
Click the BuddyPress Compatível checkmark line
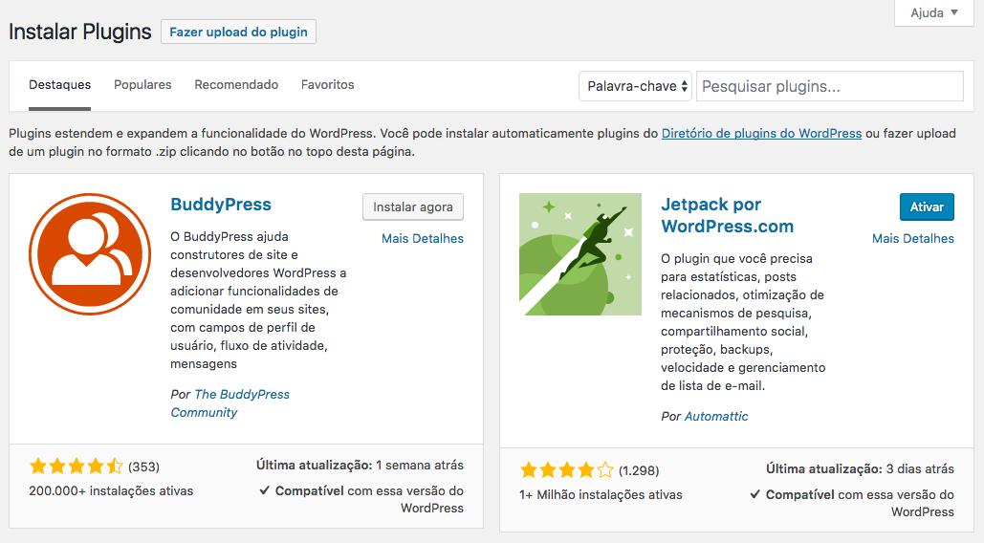tap(361, 499)
